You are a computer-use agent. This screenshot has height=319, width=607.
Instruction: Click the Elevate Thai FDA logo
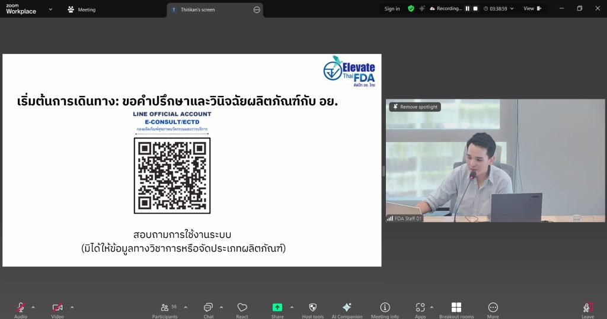tap(349, 71)
